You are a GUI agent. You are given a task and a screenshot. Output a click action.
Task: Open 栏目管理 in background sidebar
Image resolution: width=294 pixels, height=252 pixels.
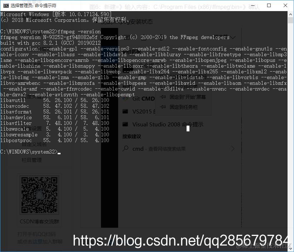[32, 160]
